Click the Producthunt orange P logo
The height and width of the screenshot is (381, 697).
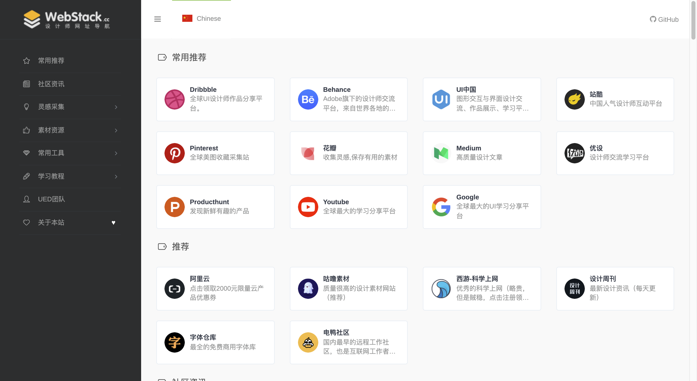point(175,207)
